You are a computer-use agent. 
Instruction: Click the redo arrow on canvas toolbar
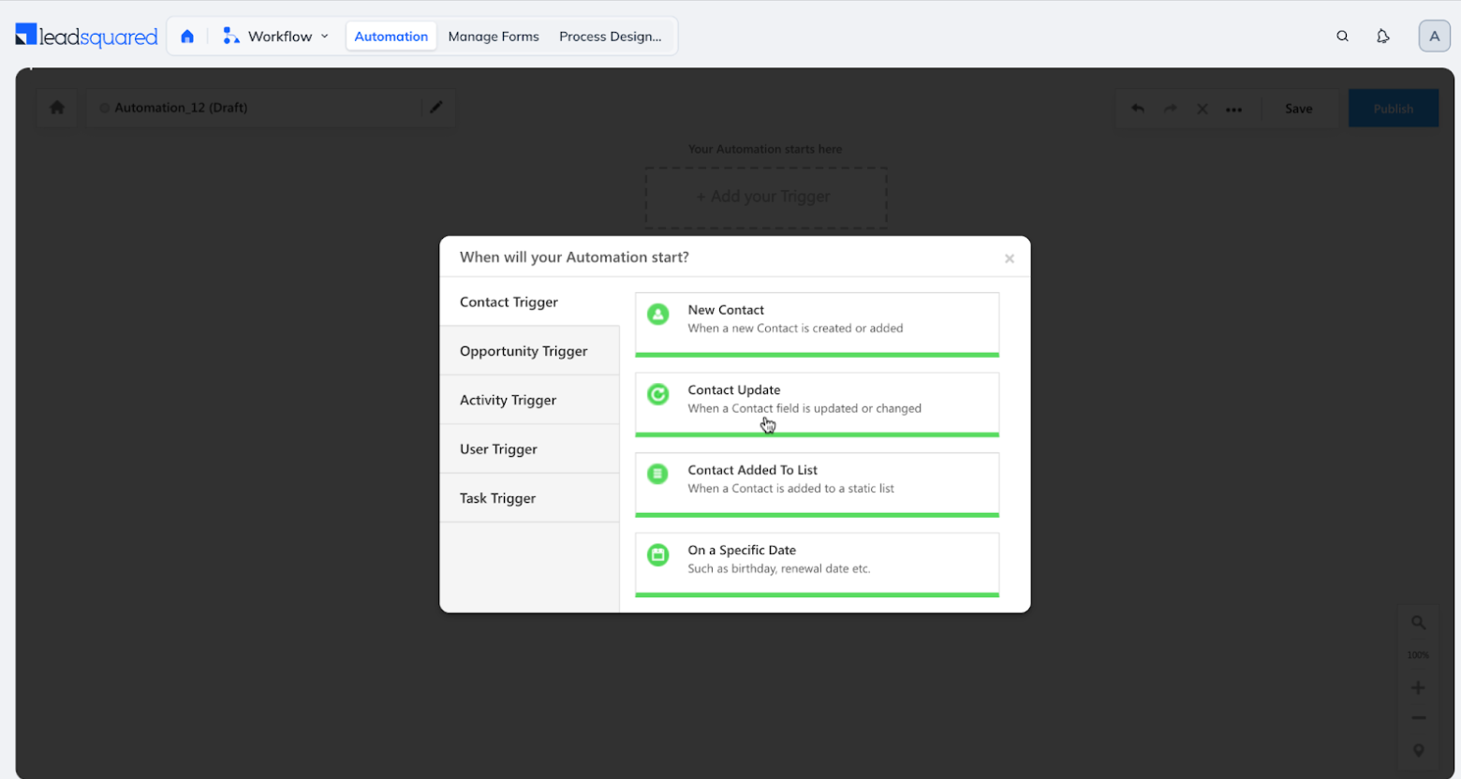(1170, 108)
